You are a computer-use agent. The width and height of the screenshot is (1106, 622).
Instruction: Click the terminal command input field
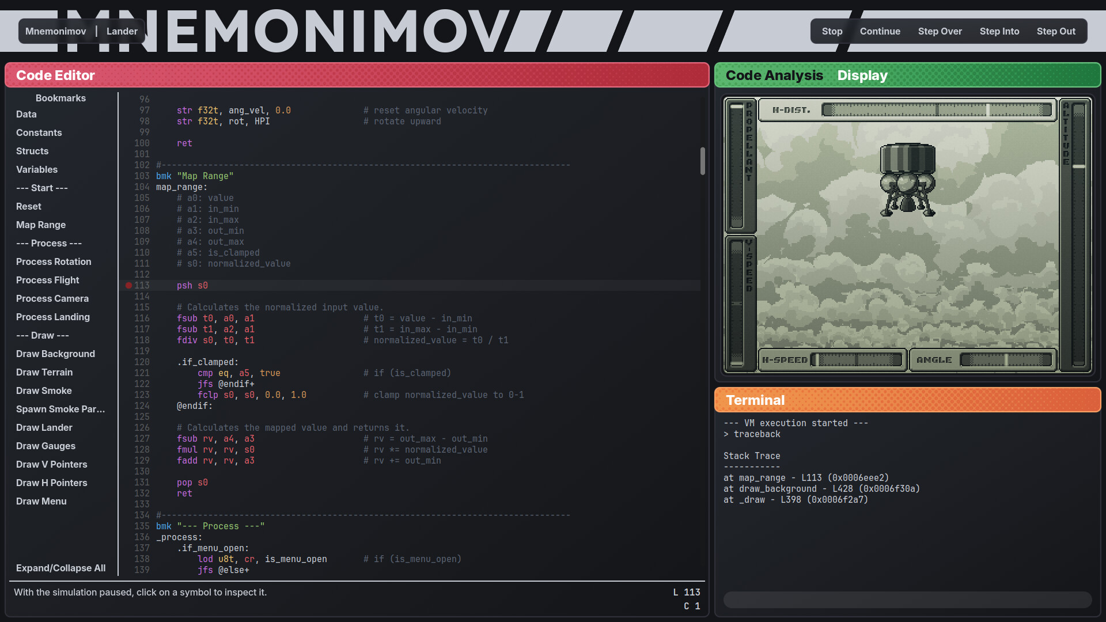click(907, 600)
